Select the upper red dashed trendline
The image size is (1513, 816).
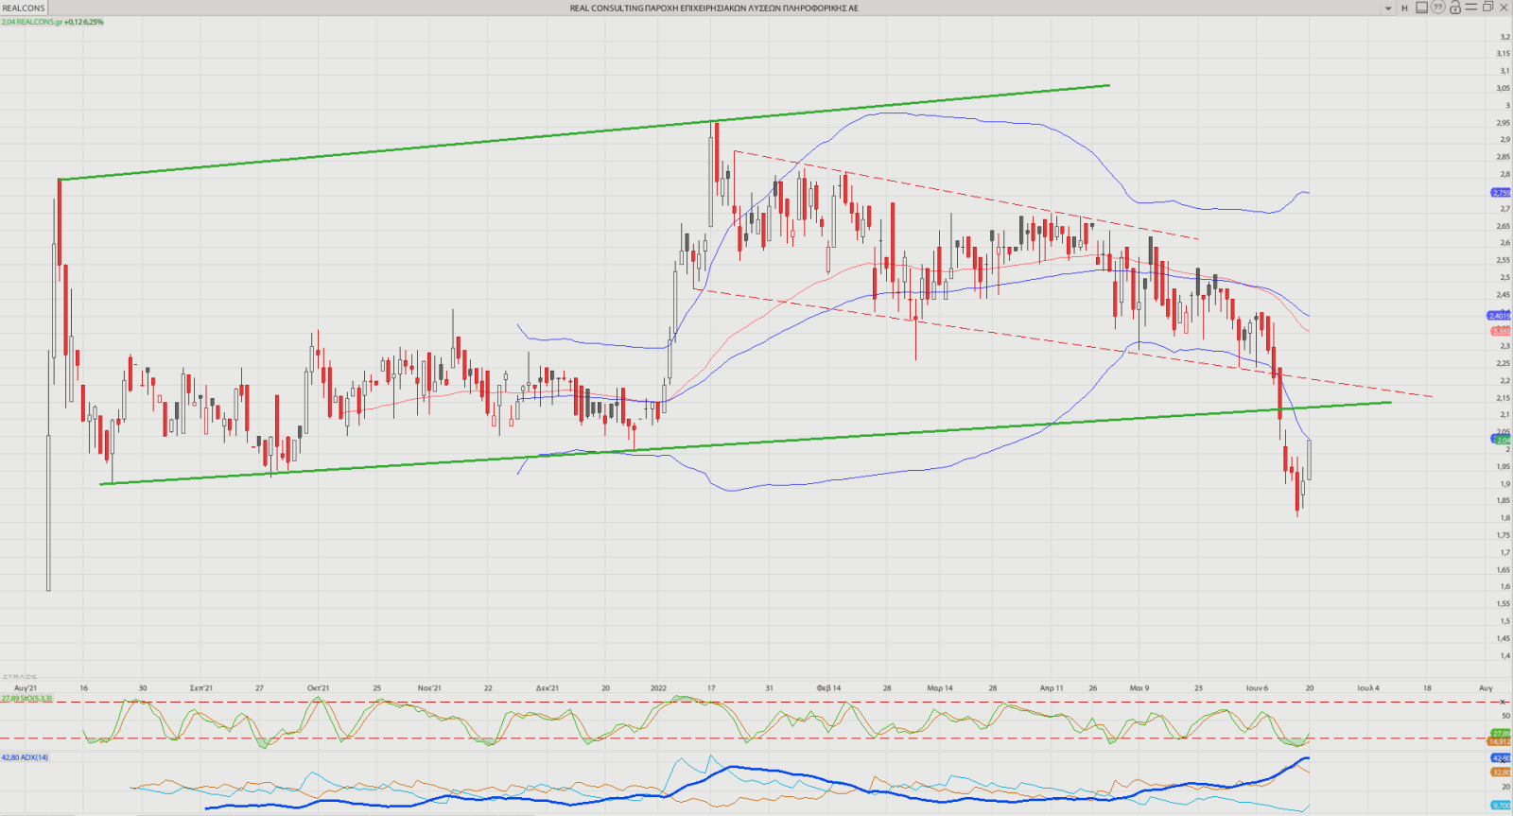pos(965,195)
